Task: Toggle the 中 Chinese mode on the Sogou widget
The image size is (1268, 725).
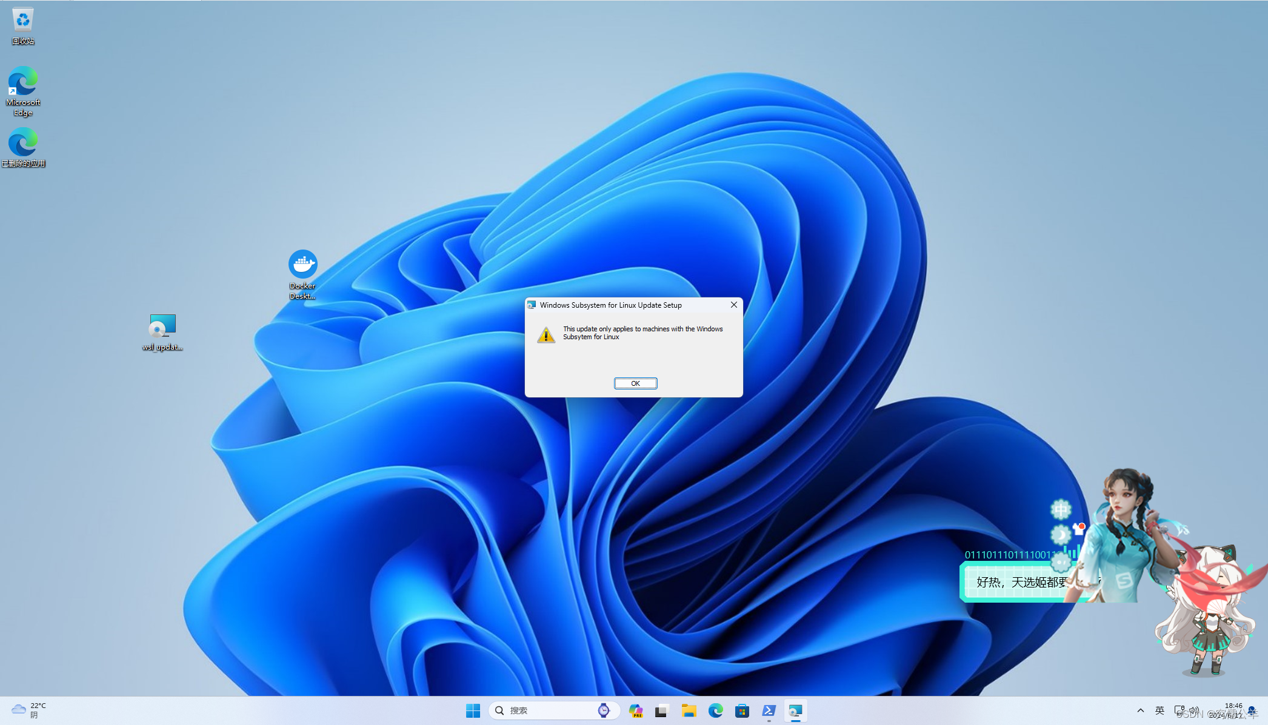Action: (1061, 510)
